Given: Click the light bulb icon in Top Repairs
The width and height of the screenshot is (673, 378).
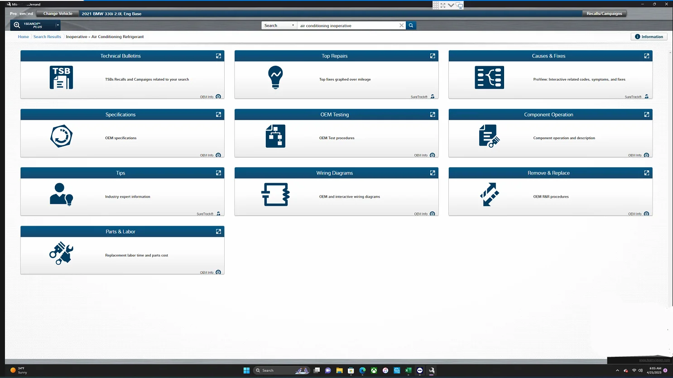Looking at the screenshot, I should tap(275, 78).
